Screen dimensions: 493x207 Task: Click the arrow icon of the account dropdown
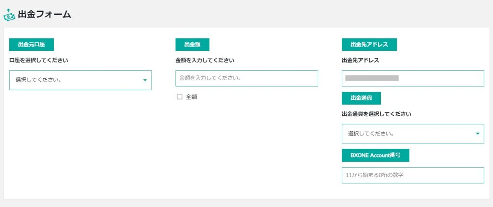[145, 80]
